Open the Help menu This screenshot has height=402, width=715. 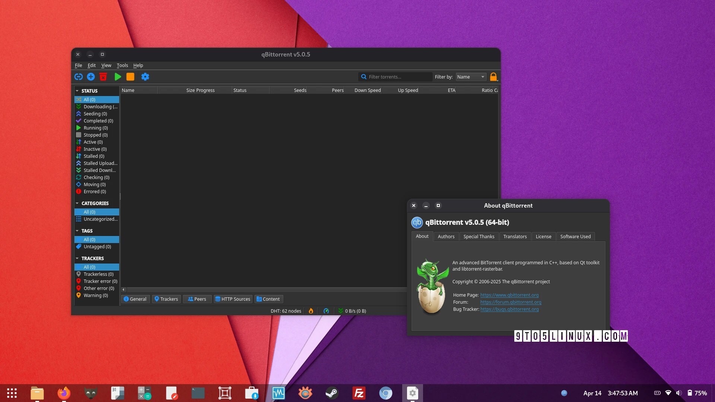point(138,65)
